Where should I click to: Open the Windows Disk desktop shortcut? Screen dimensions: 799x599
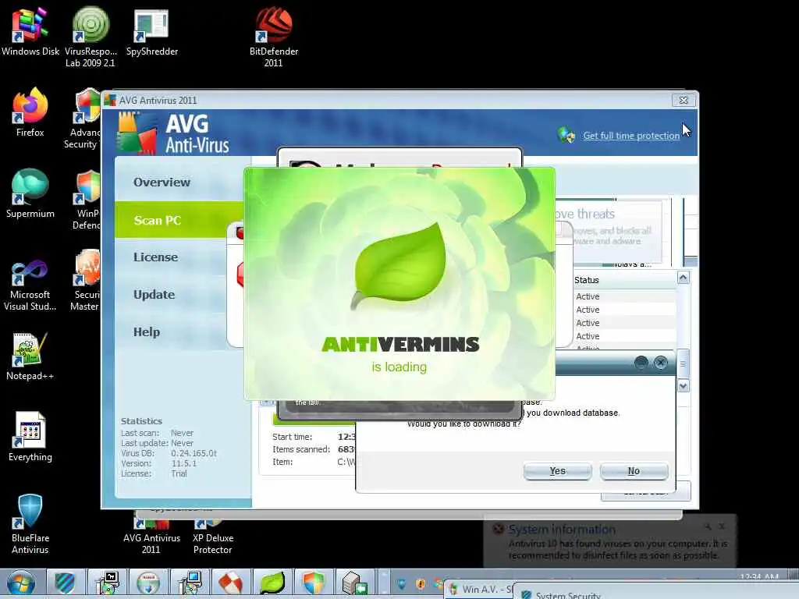[x=30, y=31]
